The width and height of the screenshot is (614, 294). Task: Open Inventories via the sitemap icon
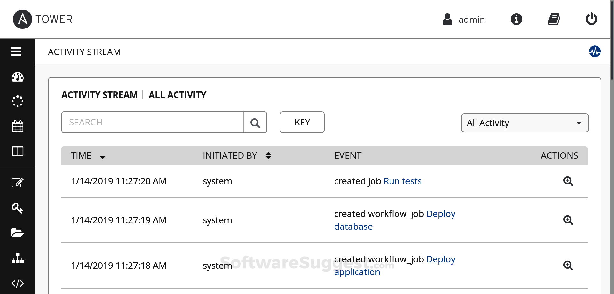pyautogui.click(x=18, y=258)
